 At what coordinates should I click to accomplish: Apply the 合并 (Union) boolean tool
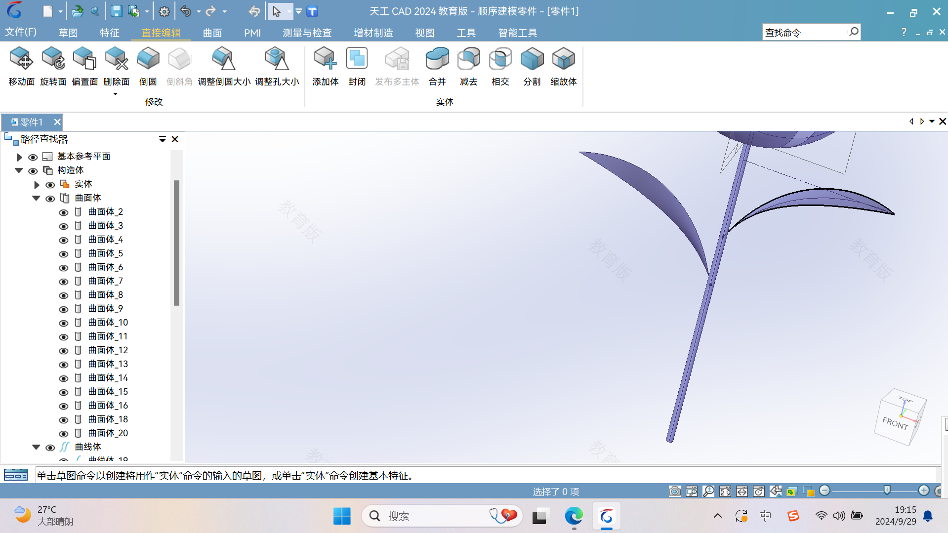point(437,67)
